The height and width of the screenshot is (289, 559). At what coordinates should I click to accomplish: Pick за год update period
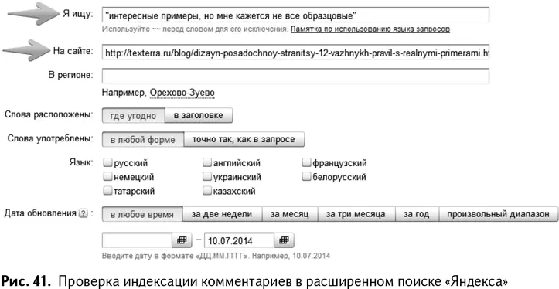tap(417, 214)
